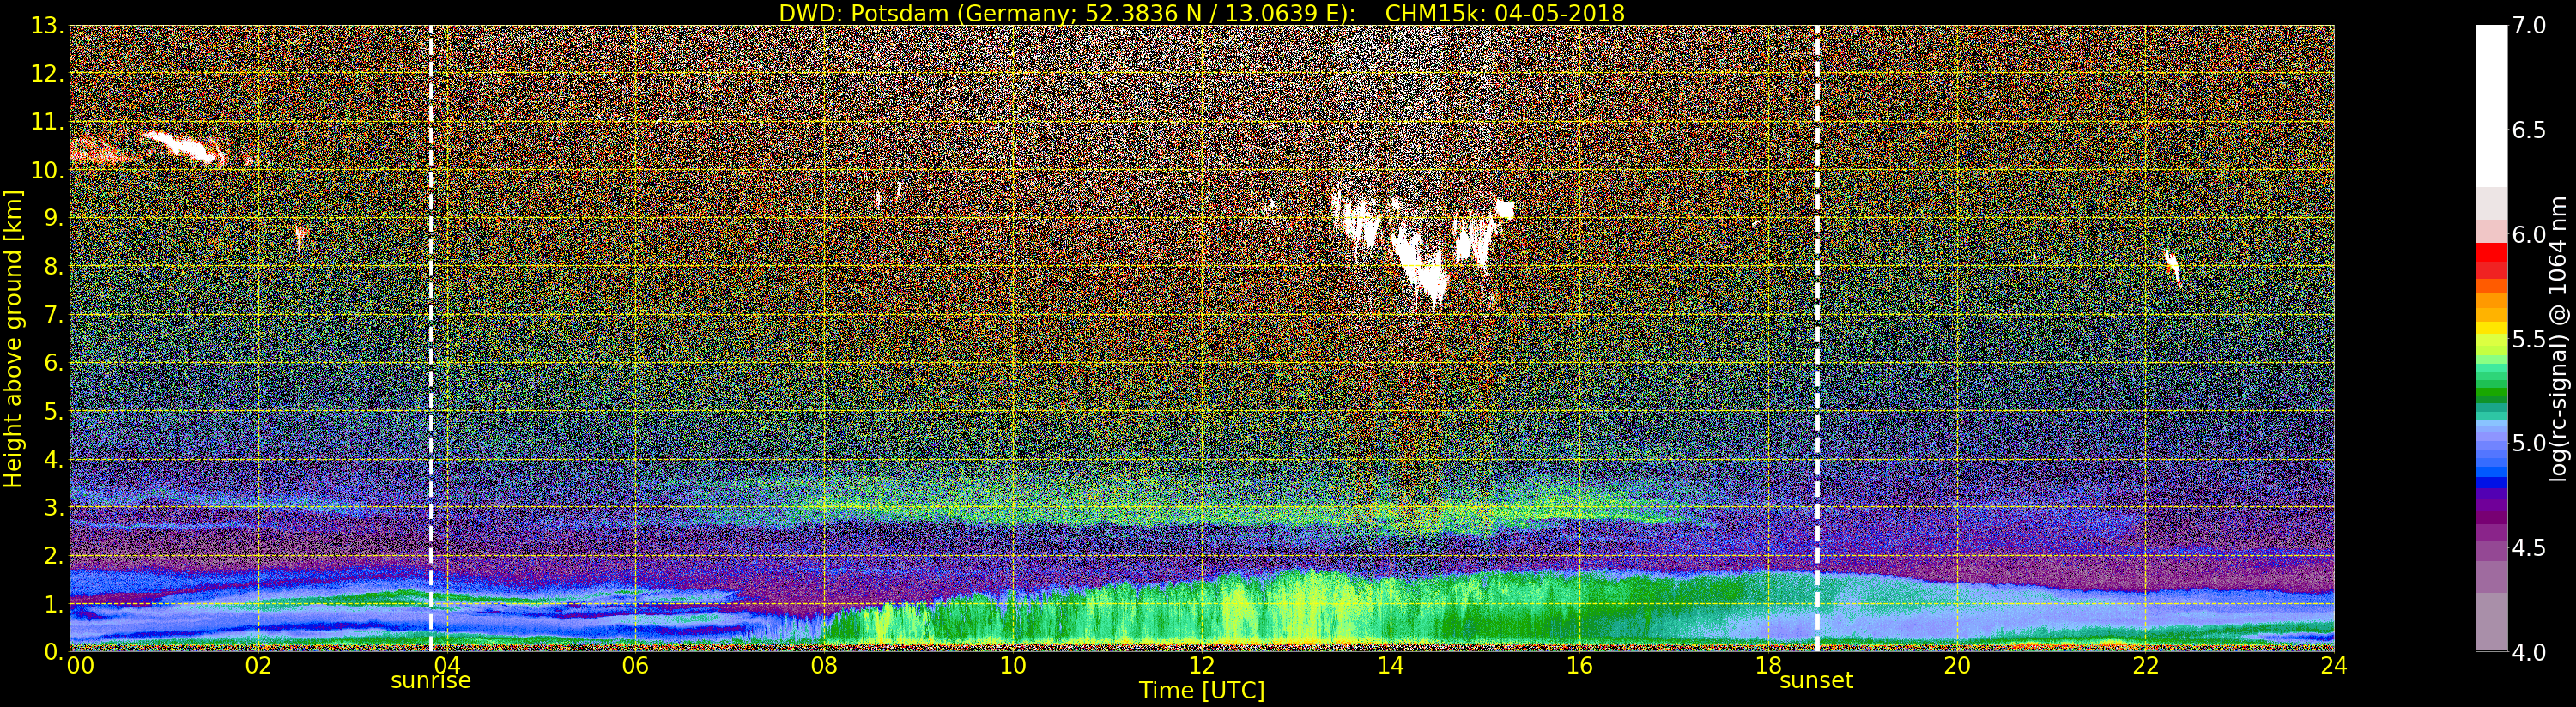
Task: Click the '9.' height axis tick label
Action: pyautogui.click(x=54, y=219)
